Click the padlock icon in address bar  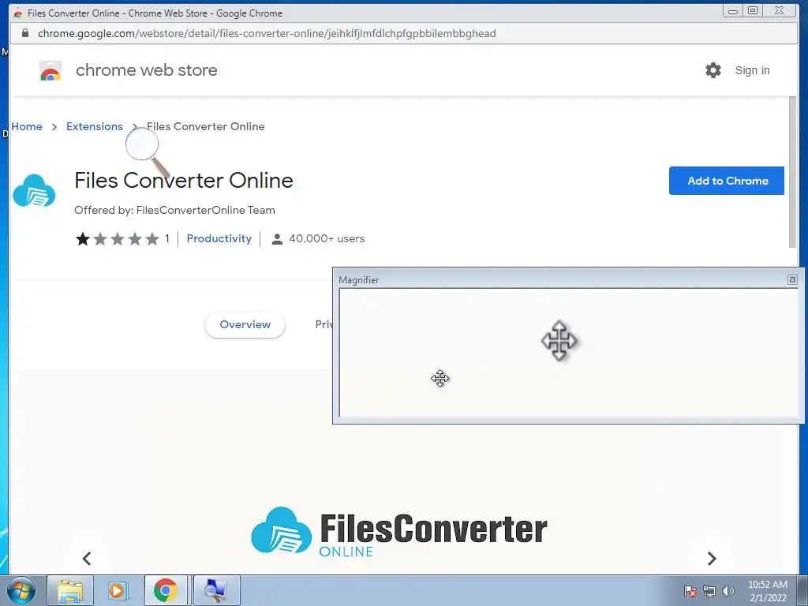point(24,33)
